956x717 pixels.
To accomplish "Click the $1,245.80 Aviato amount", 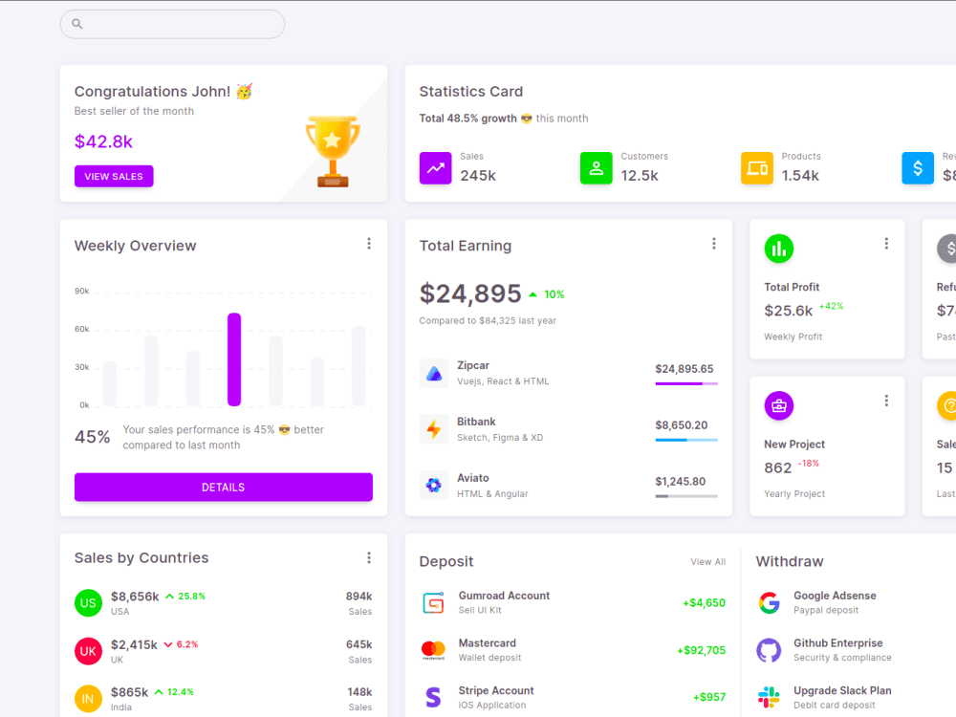I will 681,481.
